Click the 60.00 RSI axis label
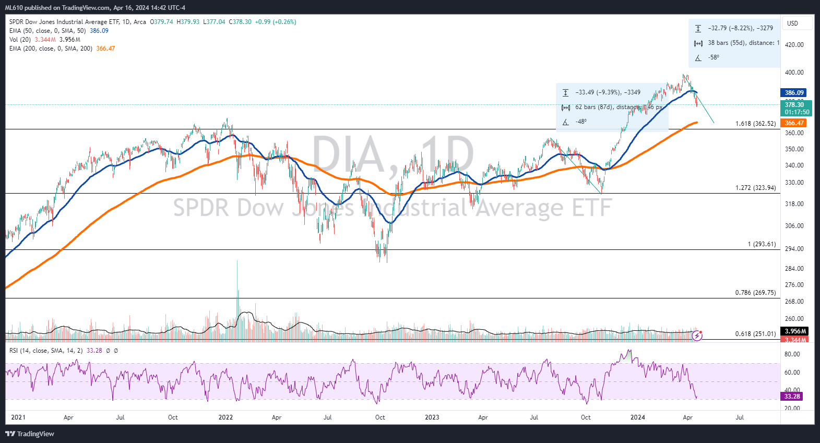Image resolution: width=820 pixels, height=443 pixels. pos(792,373)
